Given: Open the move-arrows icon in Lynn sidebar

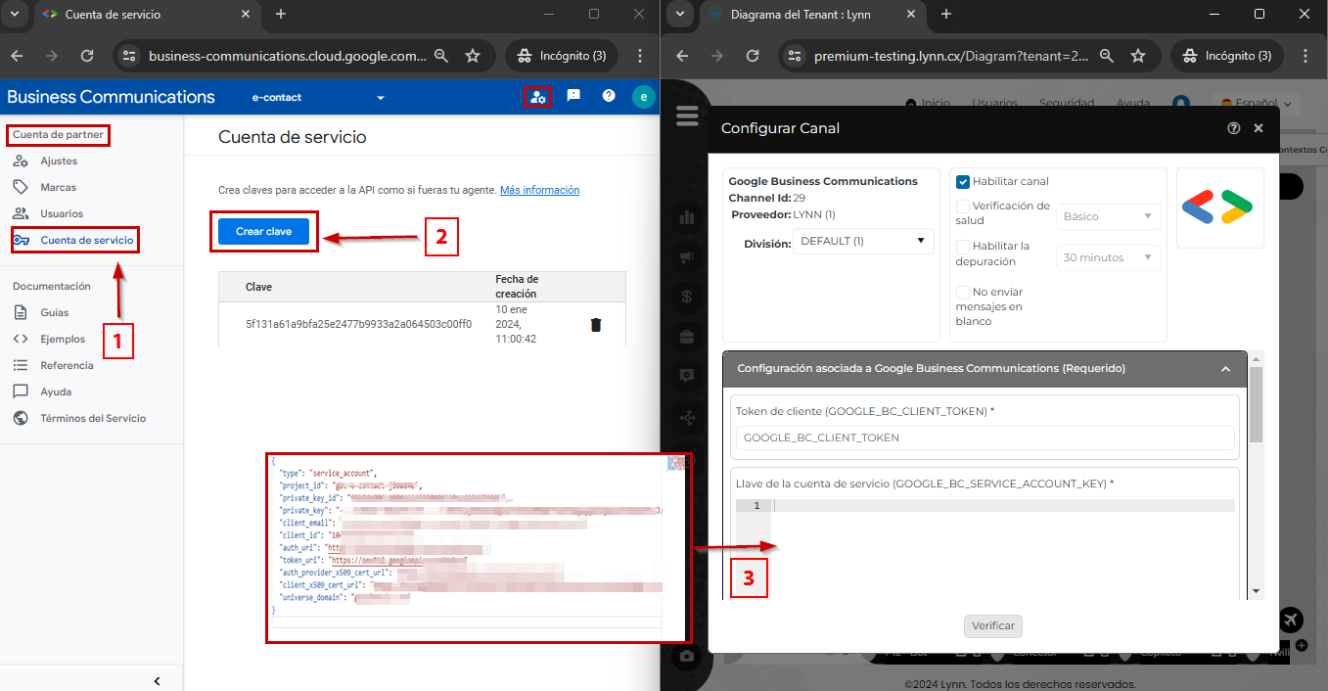Looking at the screenshot, I should tap(687, 418).
